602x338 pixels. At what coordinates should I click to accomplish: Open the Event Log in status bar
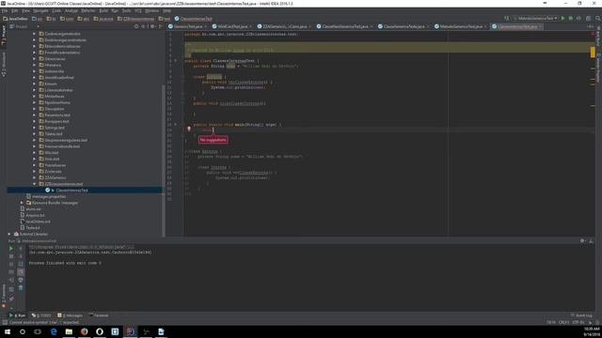point(581,315)
